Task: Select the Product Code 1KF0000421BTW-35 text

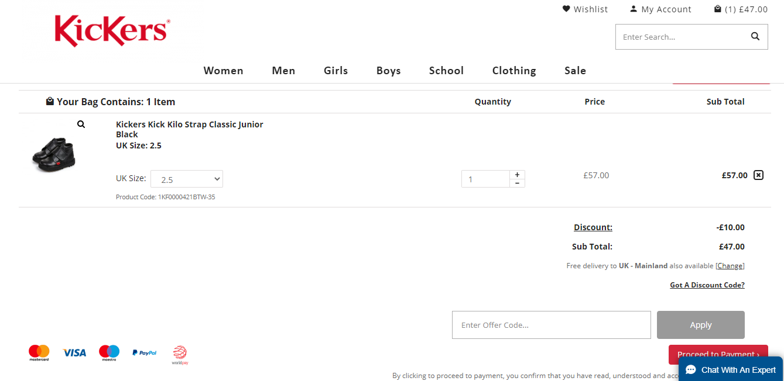Action: click(x=166, y=197)
